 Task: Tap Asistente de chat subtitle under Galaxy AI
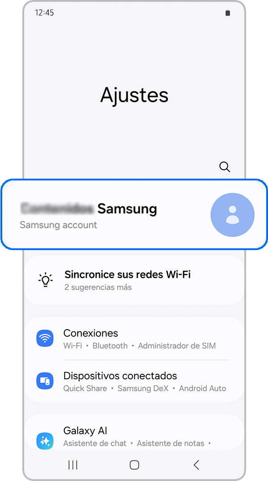(95, 443)
